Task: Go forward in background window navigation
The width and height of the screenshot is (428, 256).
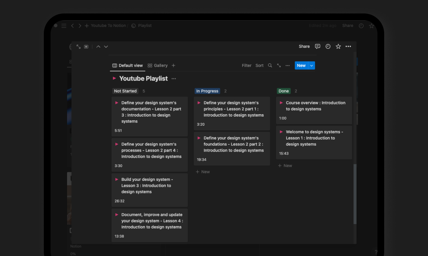Action: click(80, 26)
